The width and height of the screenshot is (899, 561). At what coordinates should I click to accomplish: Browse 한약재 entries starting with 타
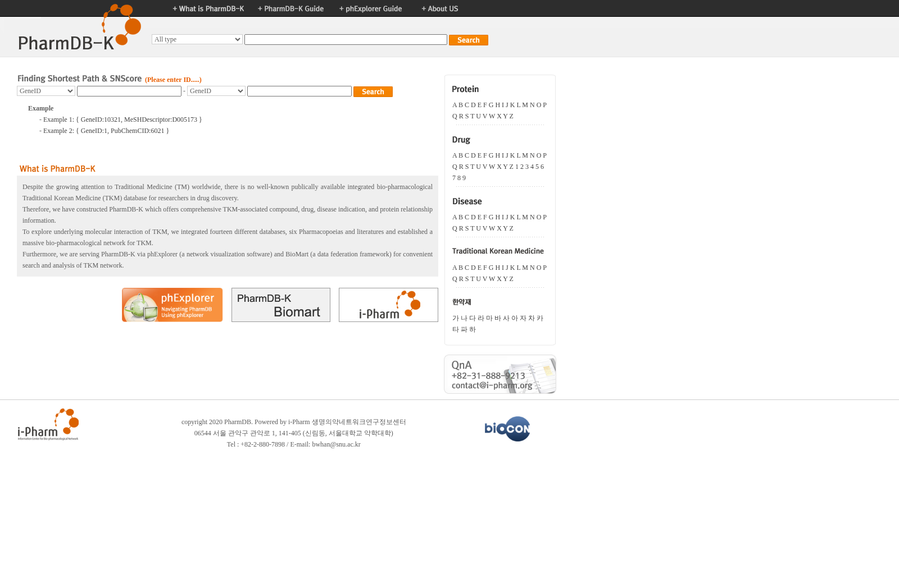click(x=456, y=329)
